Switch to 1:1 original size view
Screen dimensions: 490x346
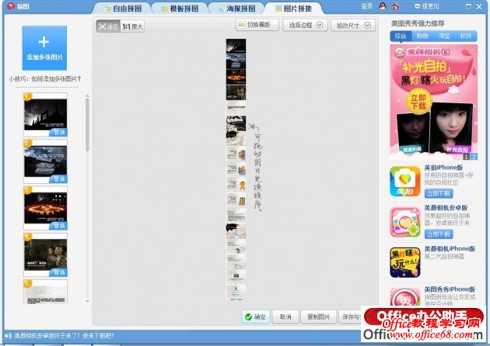click(x=132, y=26)
